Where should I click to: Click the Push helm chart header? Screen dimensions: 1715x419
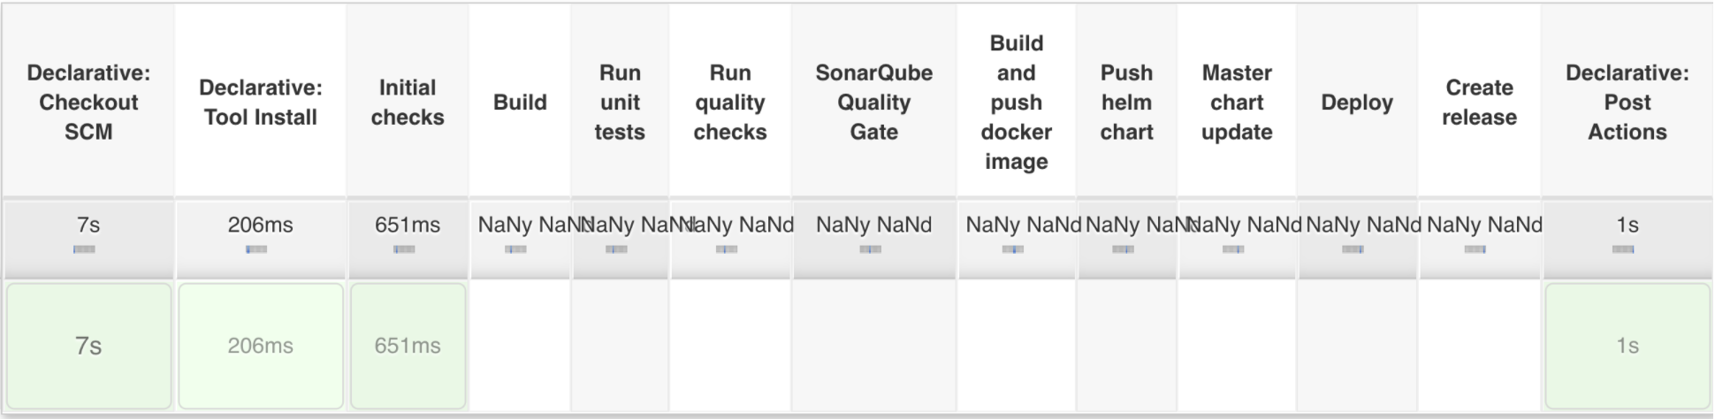click(x=1126, y=103)
